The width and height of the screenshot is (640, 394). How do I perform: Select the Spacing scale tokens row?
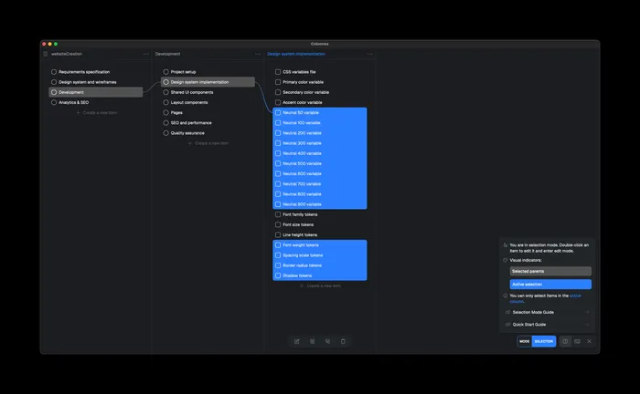click(x=320, y=255)
